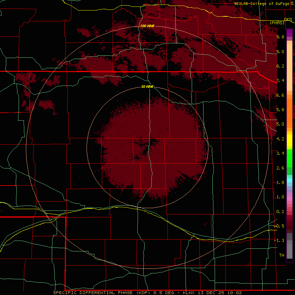Select the yellow color bar segment
Screen dimensions: 295x295
pyautogui.click(x=289, y=140)
